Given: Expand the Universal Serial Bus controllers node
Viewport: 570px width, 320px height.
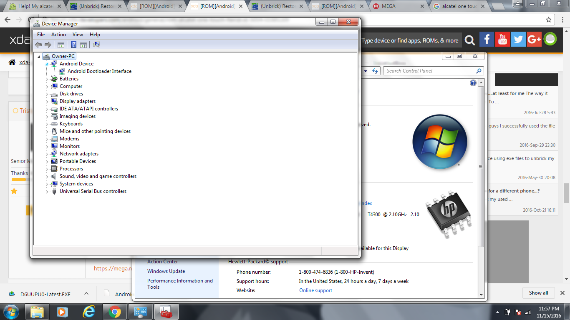Looking at the screenshot, I should coord(47,192).
